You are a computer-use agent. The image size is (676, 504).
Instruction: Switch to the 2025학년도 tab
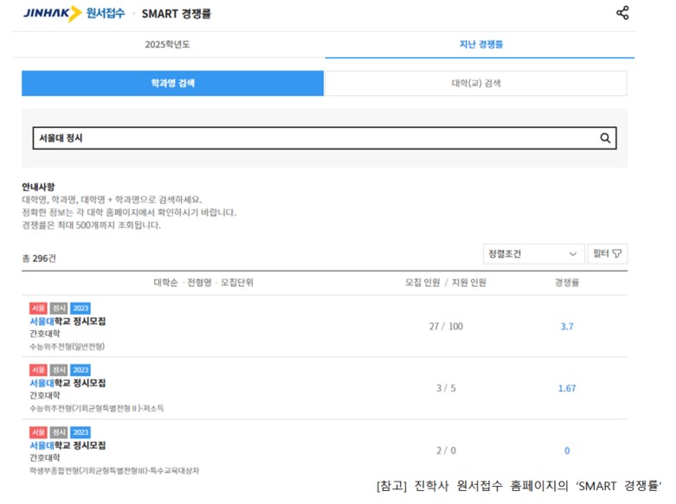(167, 45)
